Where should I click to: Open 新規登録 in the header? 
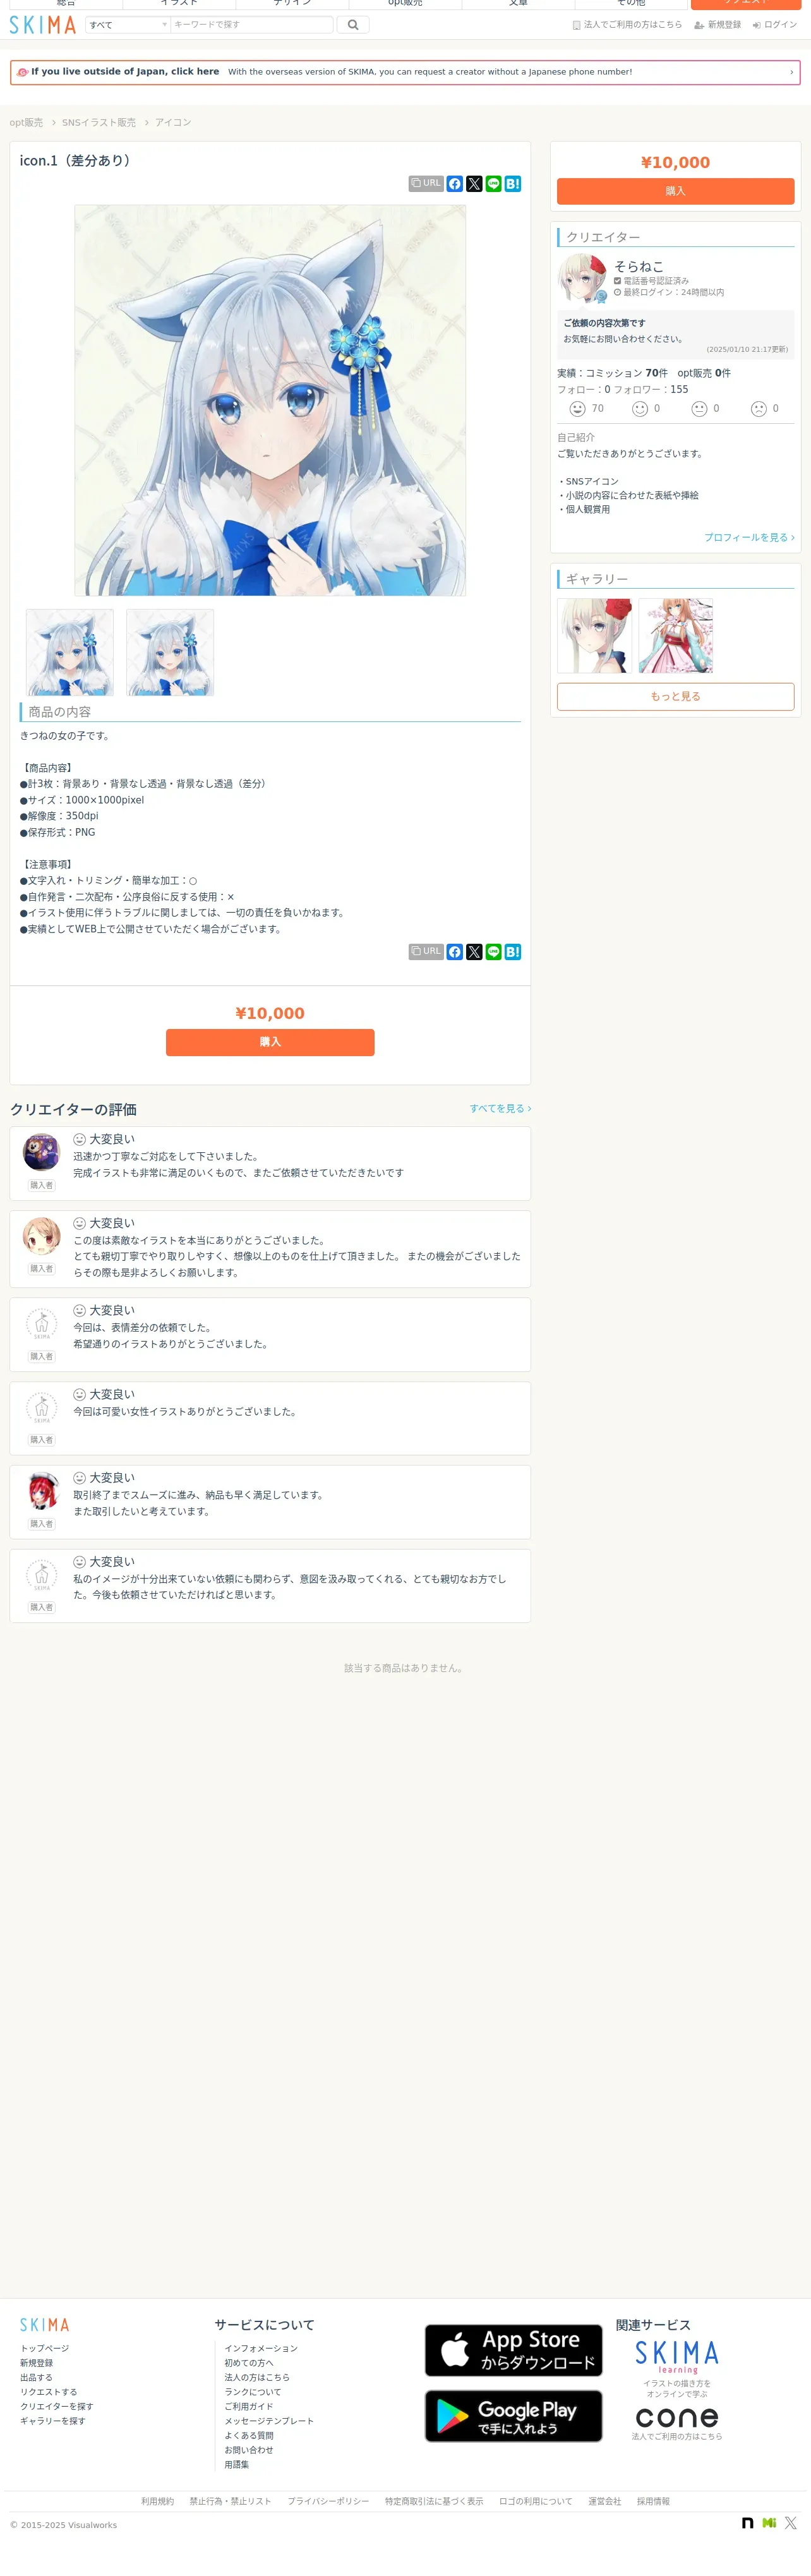pos(718,25)
